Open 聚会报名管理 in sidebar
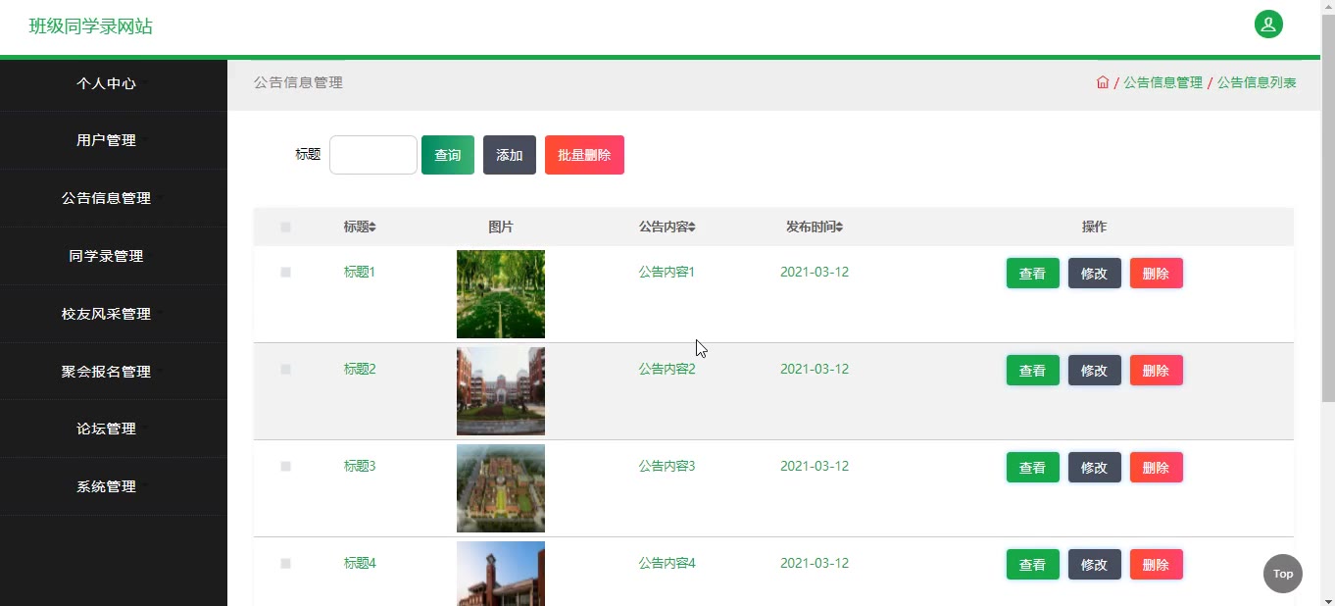The image size is (1335, 606). point(114,372)
